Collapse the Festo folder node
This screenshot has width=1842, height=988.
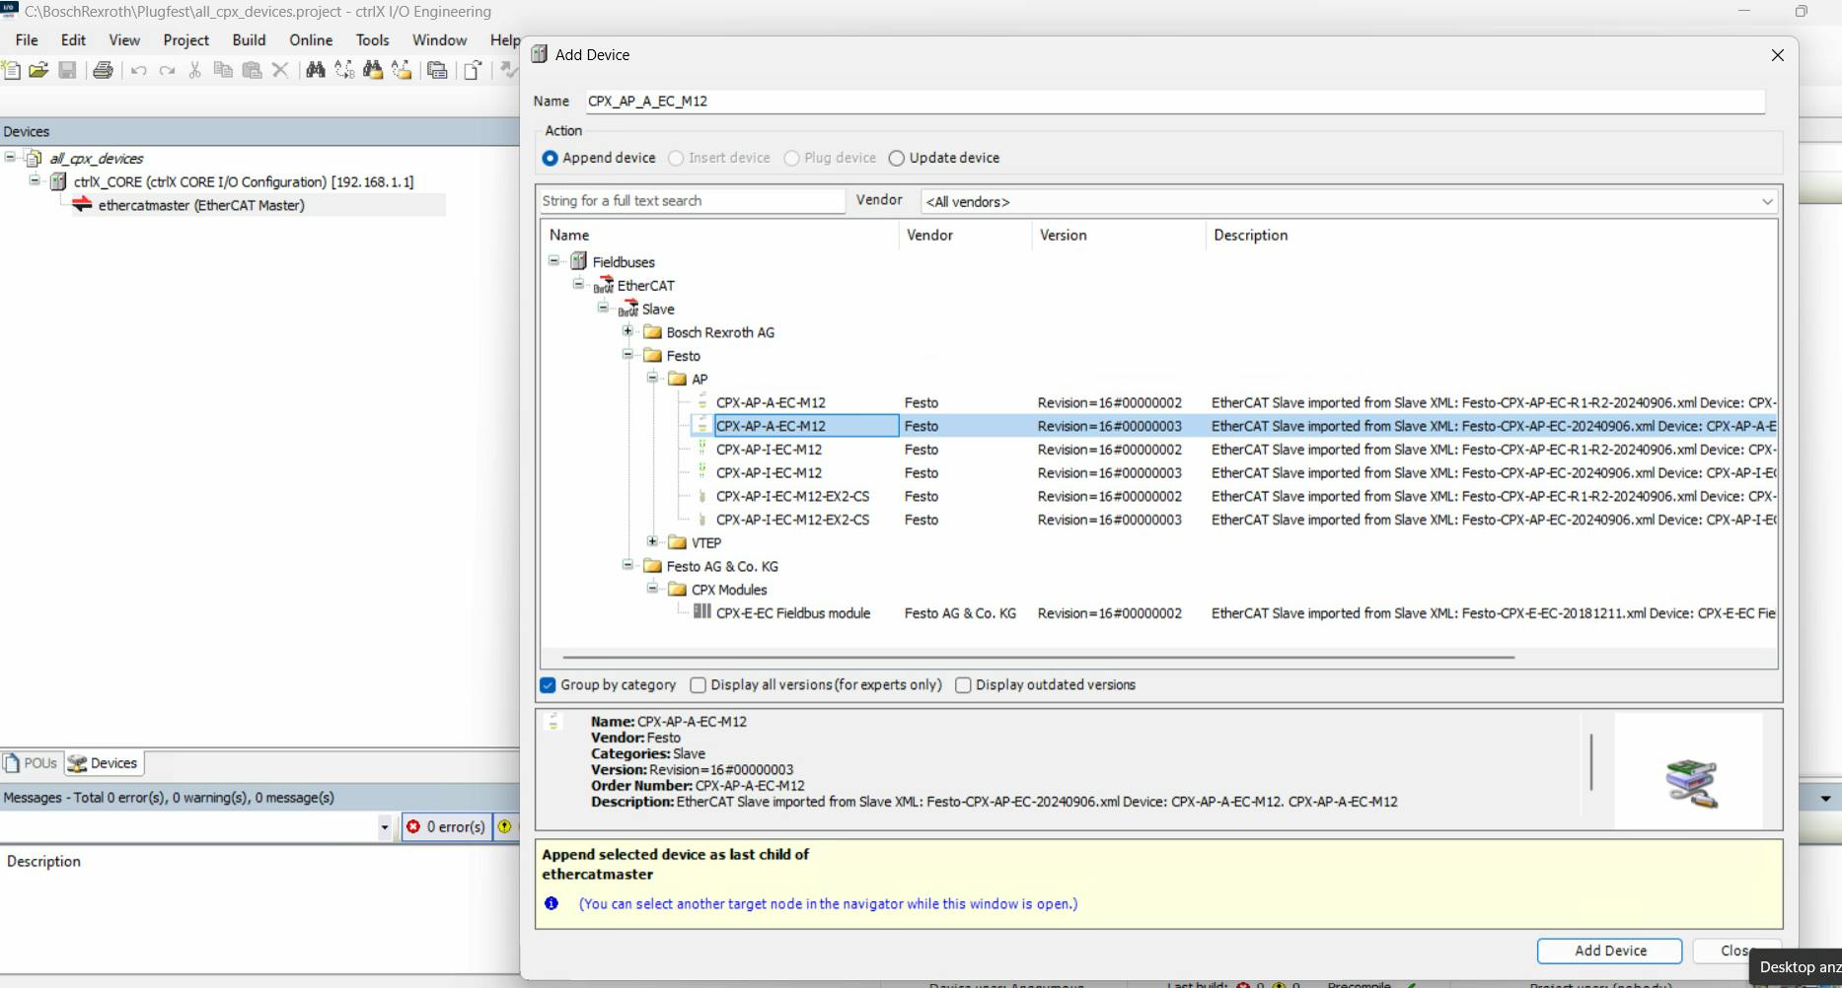(x=627, y=354)
